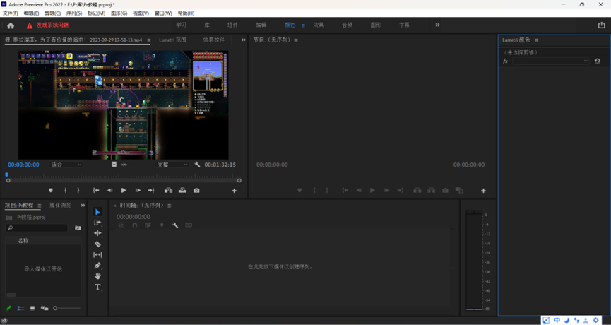
Task: Click the Home icon in the top bar
Action: [11, 25]
